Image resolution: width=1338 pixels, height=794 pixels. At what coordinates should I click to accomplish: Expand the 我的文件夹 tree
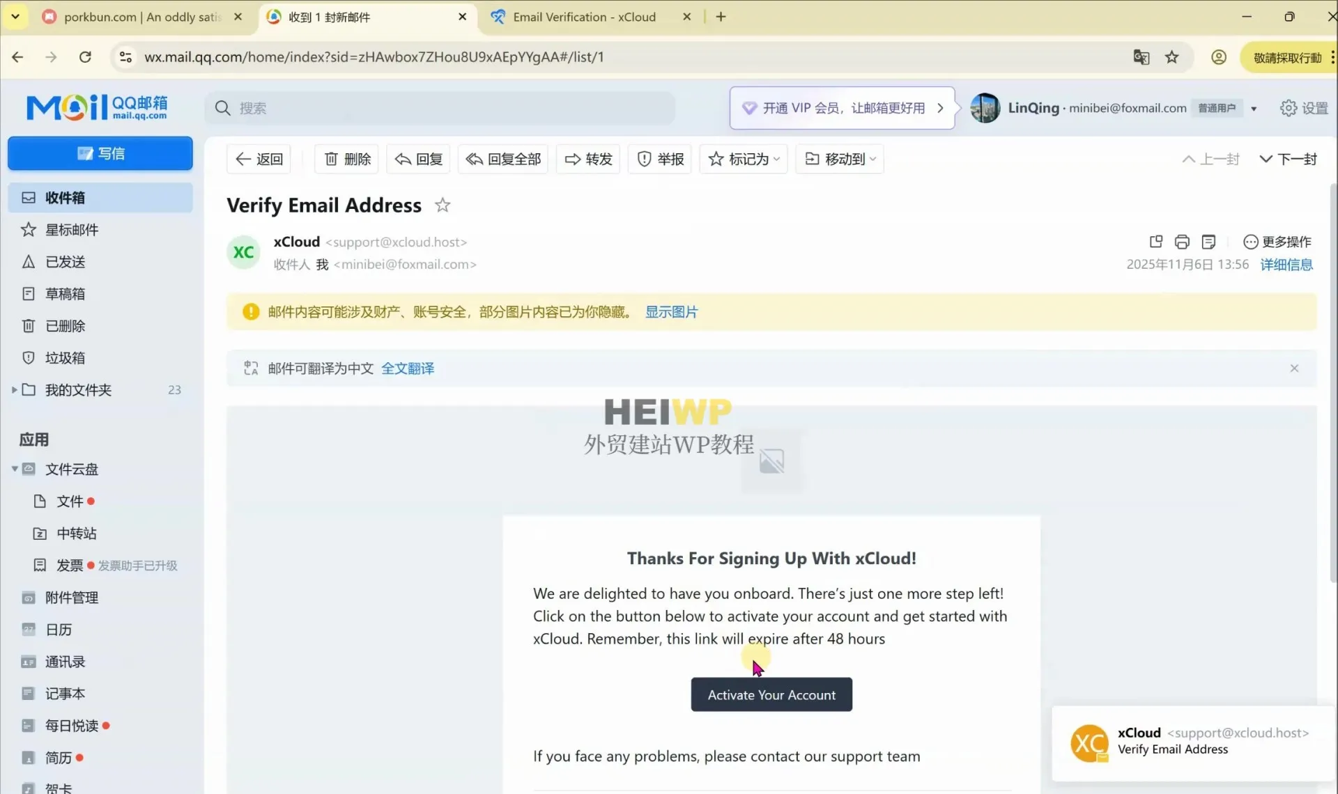point(14,390)
